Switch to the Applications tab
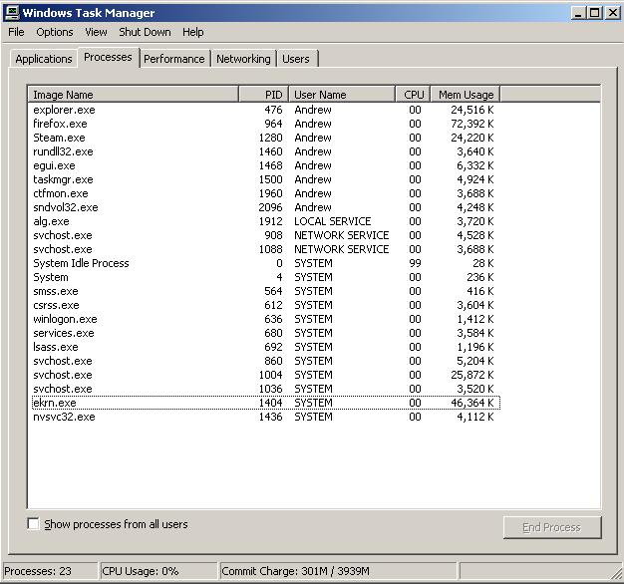 pyautogui.click(x=44, y=59)
